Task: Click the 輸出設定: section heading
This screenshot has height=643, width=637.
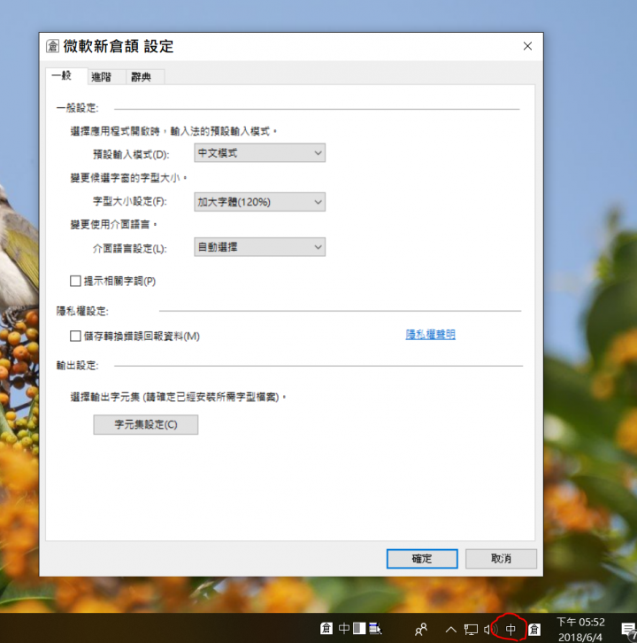Action: [x=78, y=366]
